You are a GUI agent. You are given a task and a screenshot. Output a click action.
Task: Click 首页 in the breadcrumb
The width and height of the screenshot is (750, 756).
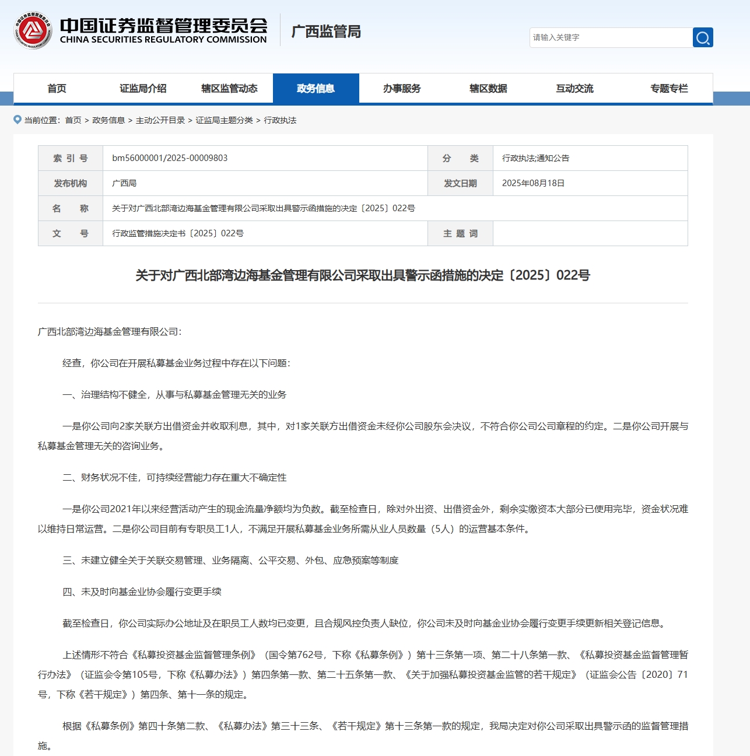[x=73, y=120]
